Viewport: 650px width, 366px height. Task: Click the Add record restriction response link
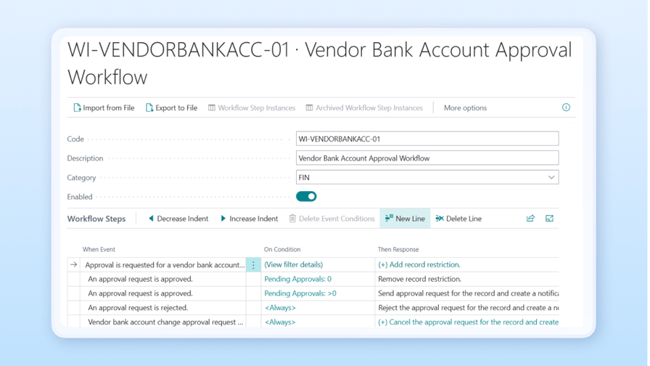point(419,265)
